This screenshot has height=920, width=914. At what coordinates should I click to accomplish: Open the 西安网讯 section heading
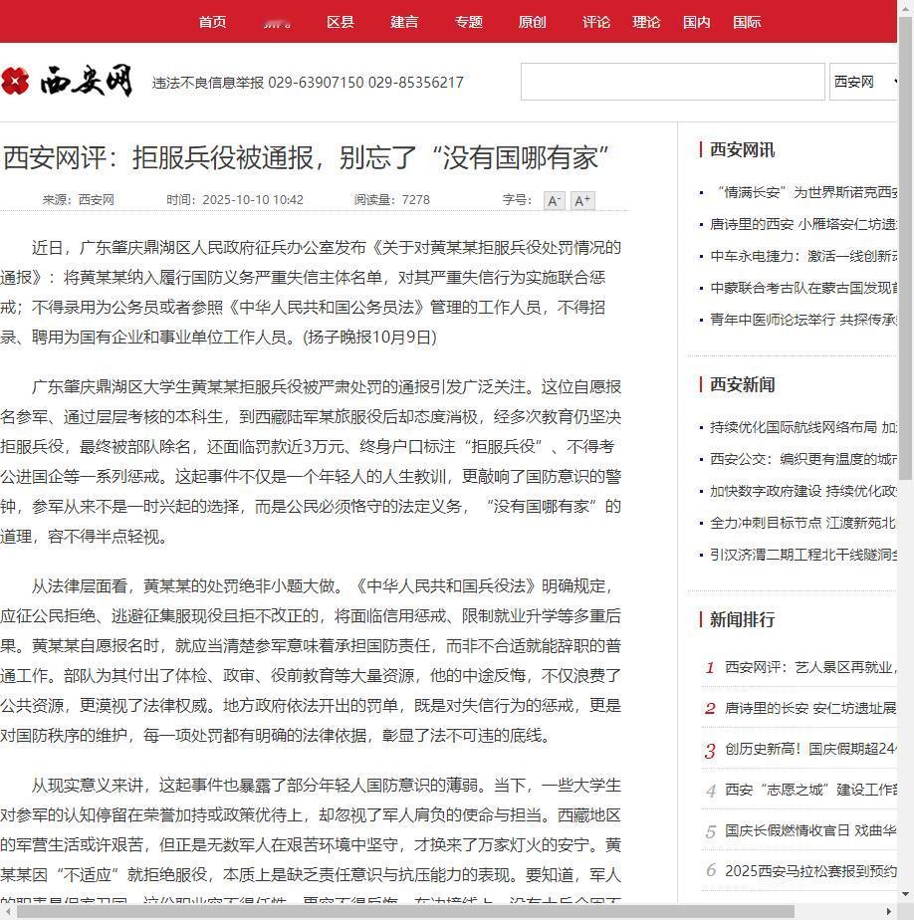point(742,149)
